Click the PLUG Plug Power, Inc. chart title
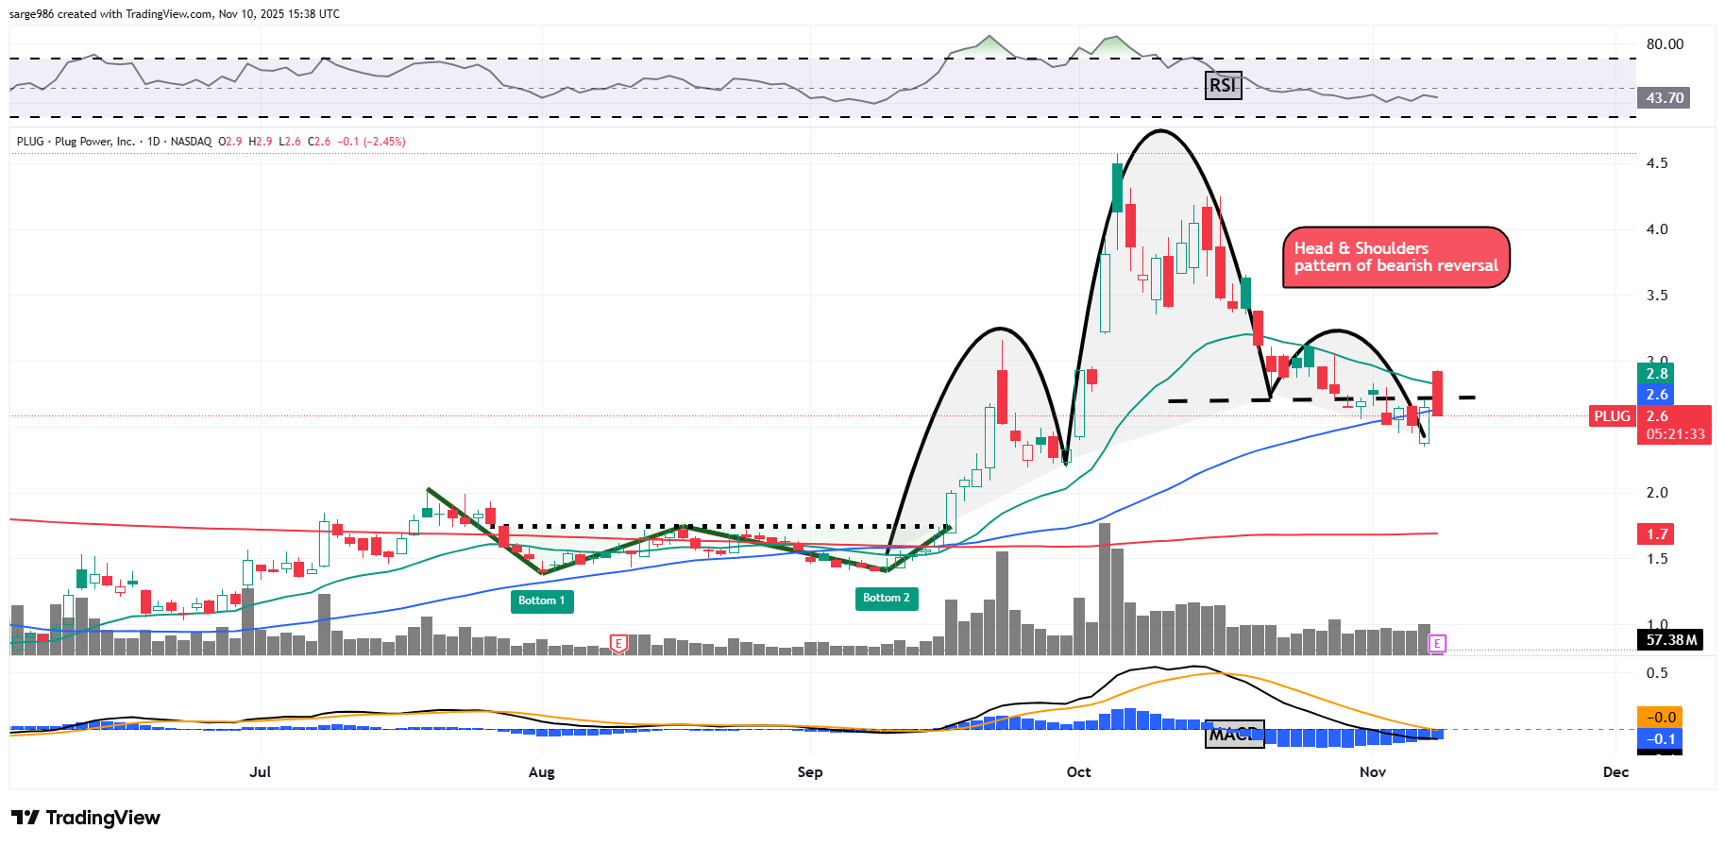 pyautogui.click(x=76, y=142)
